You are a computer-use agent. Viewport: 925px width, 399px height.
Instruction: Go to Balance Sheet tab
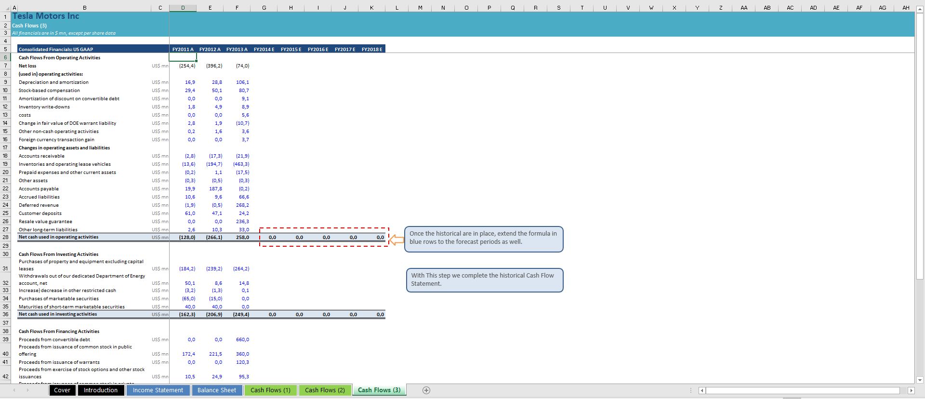point(217,390)
